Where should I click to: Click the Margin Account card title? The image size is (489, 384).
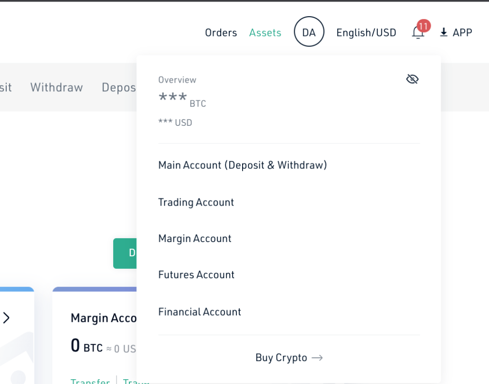(x=104, y=318)
